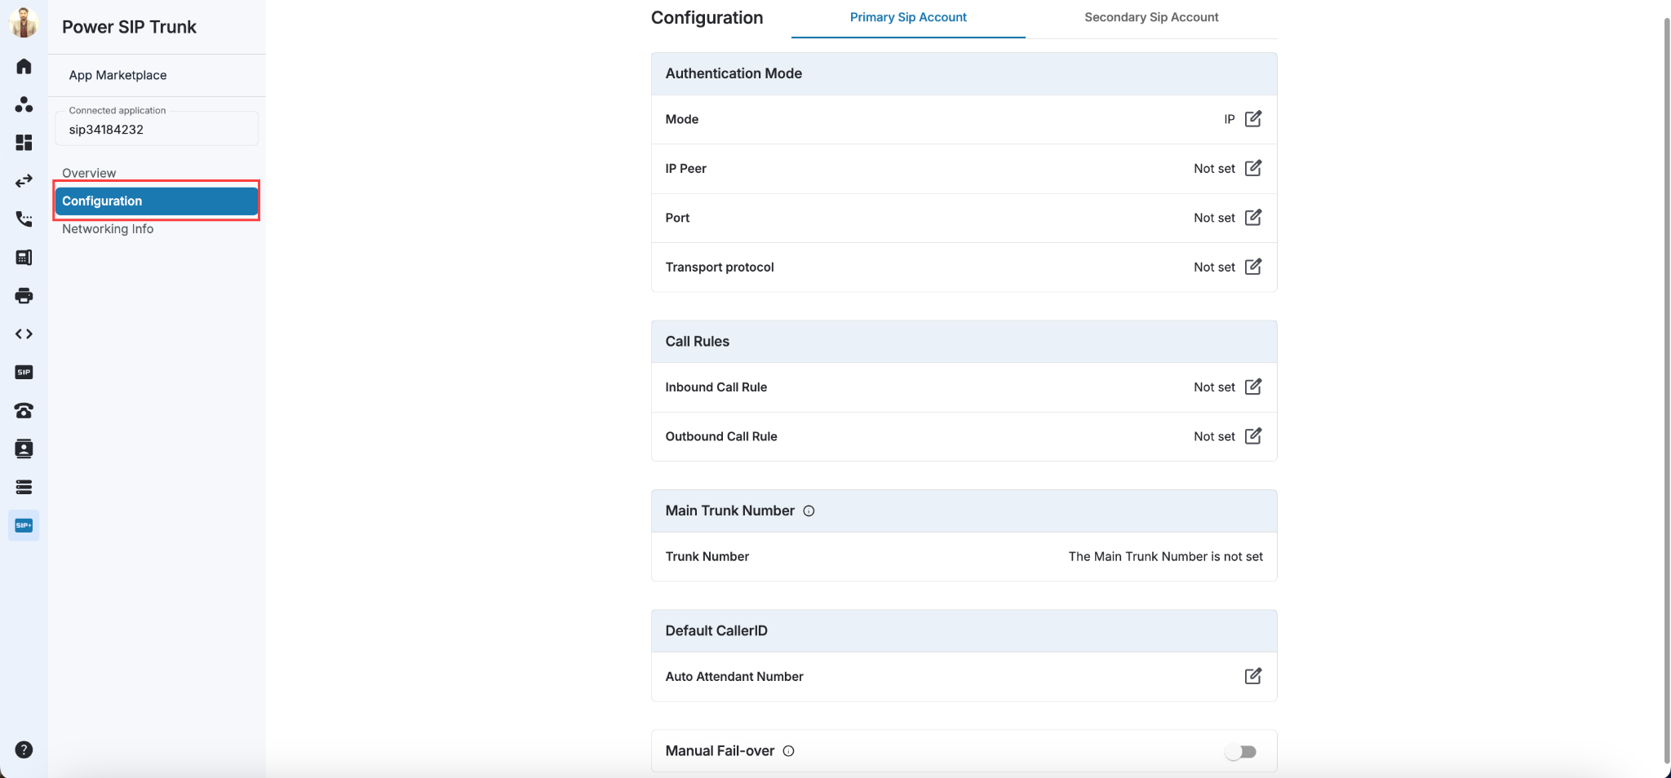The height and width of the screenshot is (778, 1671).
Task: Click the Authentication Mode section header
Action: pyautogui.click(x=964, y=74)
